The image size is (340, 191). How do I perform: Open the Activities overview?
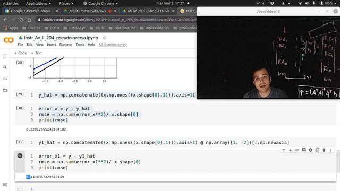pyautogui.click(x=11, y=3)
